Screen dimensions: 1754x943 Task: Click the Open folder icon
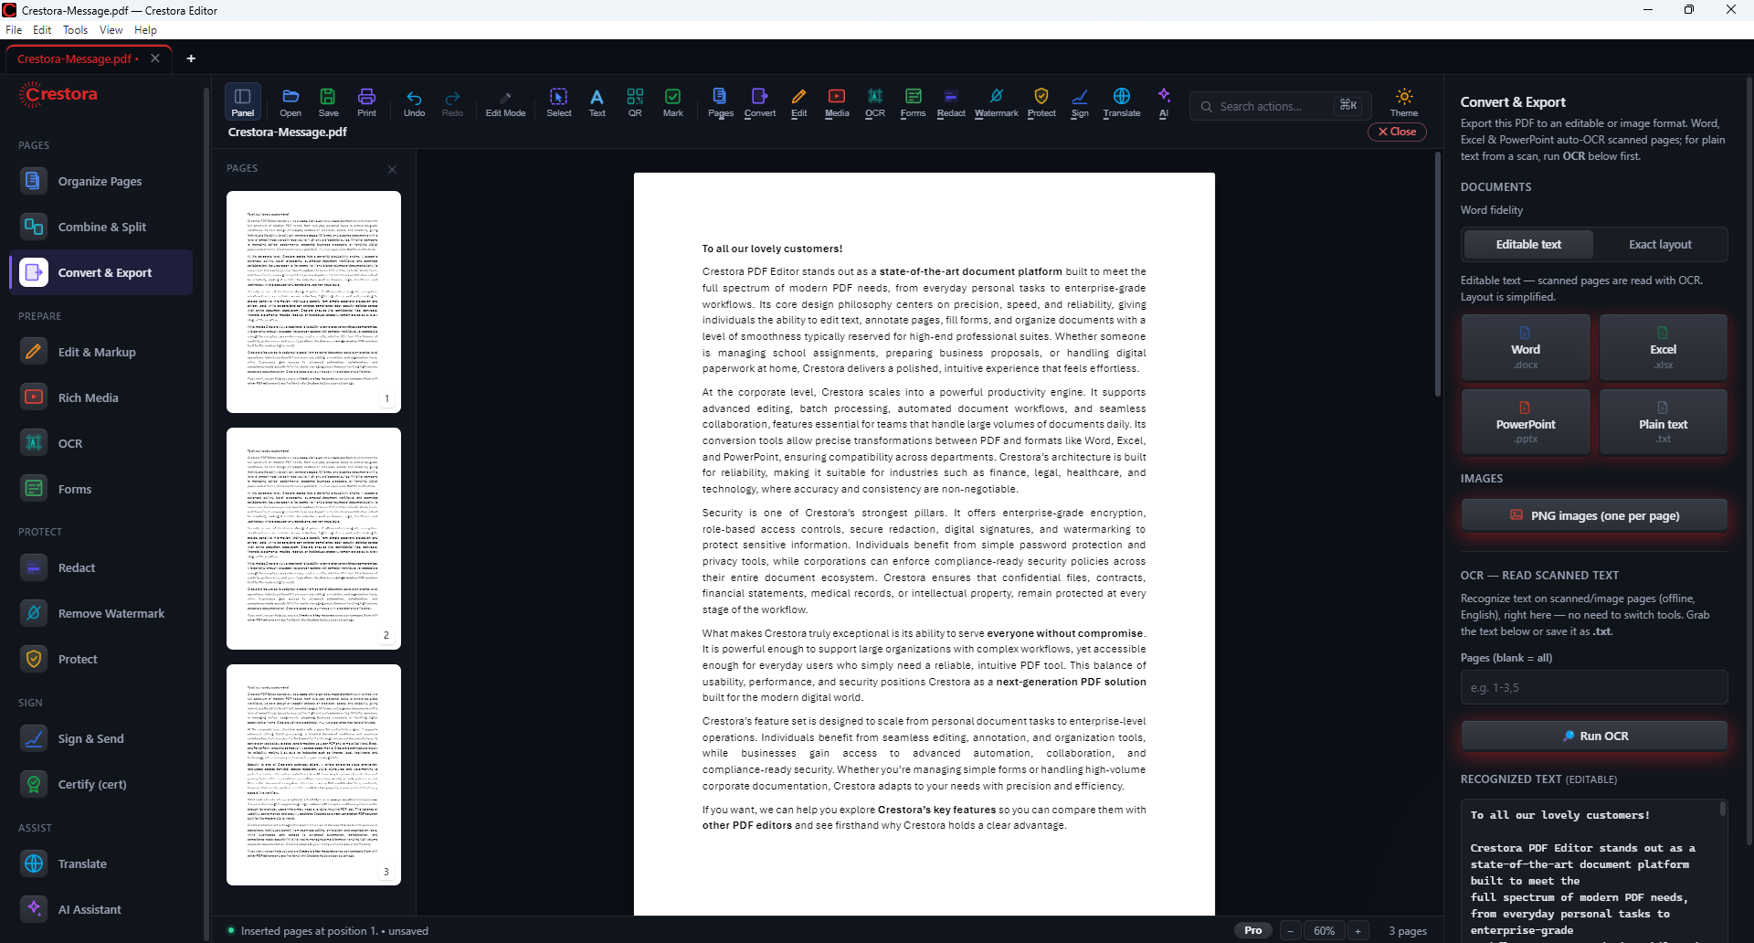coord(291,102)
